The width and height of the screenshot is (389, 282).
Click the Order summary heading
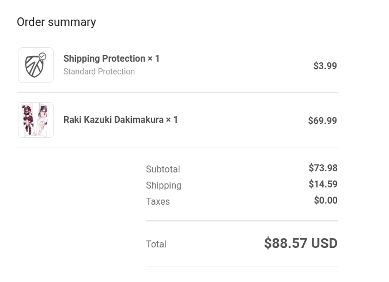pos(56,22)
